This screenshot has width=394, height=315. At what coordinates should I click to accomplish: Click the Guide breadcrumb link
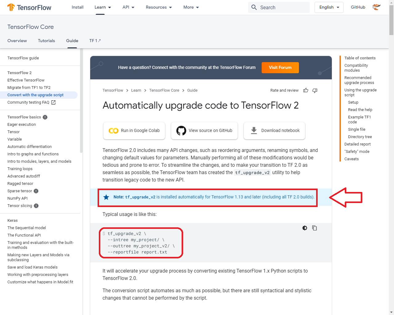(192, 90)
